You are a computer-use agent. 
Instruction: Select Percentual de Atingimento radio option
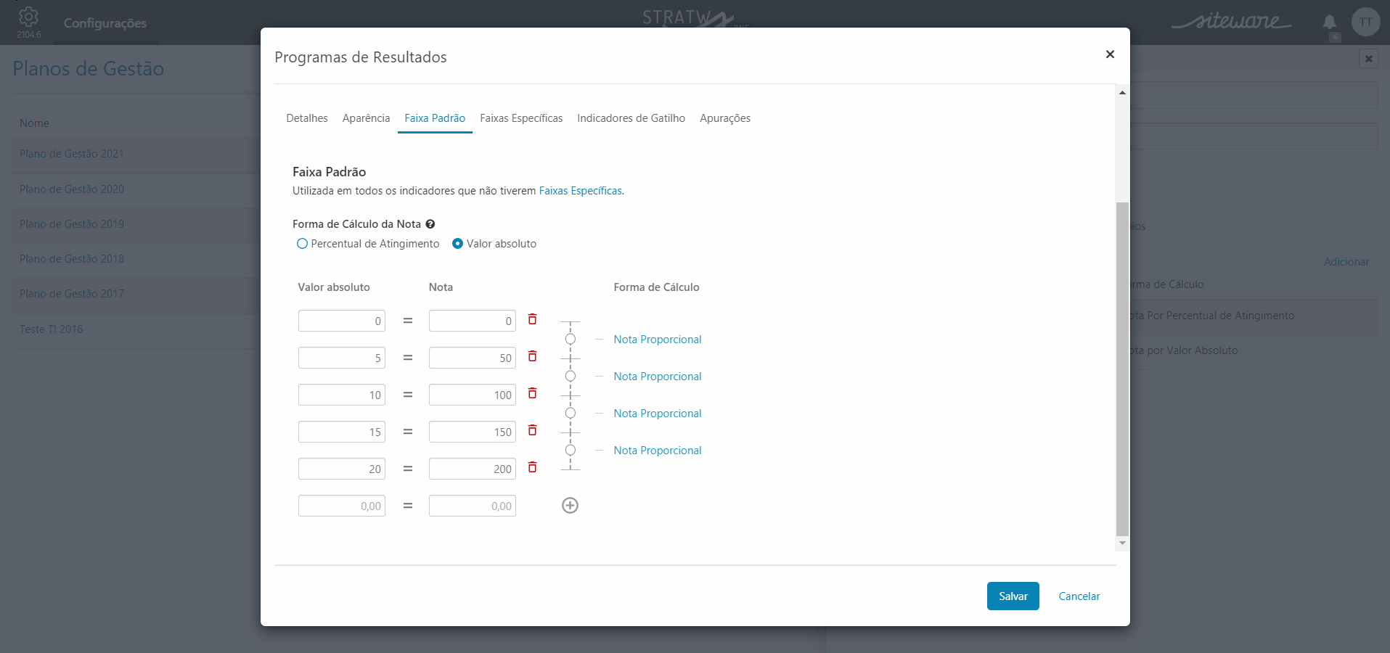pyautogui.click(x=302, y=244)
